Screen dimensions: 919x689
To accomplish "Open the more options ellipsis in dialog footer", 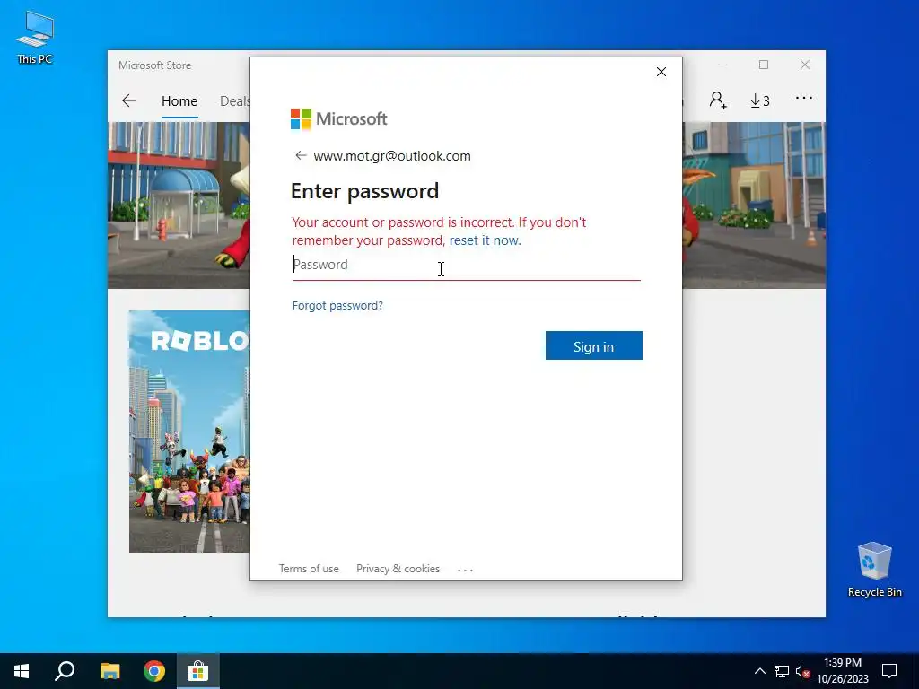I will pos(466,570).
